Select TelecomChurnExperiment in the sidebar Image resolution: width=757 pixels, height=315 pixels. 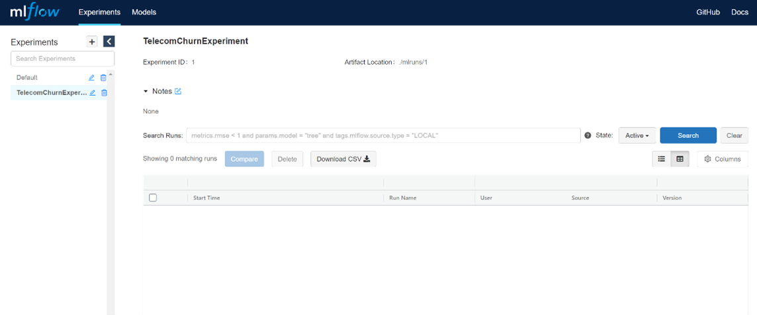tap(52, 92)
